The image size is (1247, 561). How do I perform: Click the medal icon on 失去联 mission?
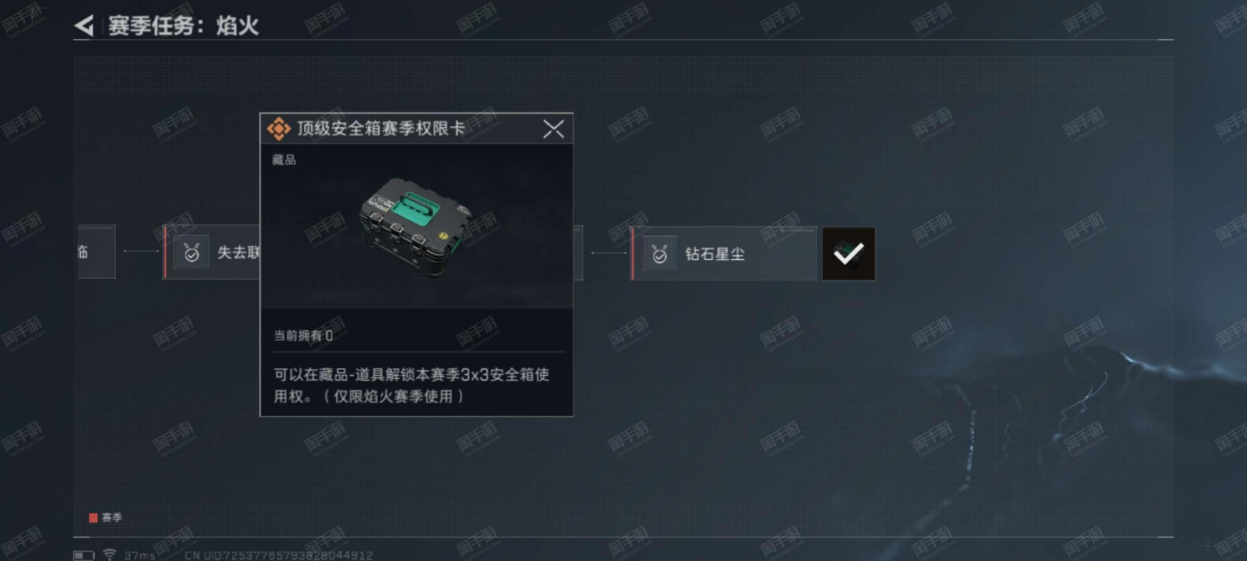click(x=192, y=252)
